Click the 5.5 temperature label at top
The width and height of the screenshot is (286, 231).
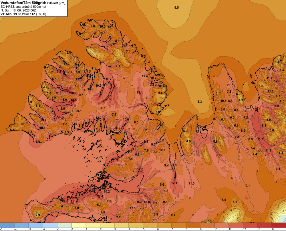[176, 7]
